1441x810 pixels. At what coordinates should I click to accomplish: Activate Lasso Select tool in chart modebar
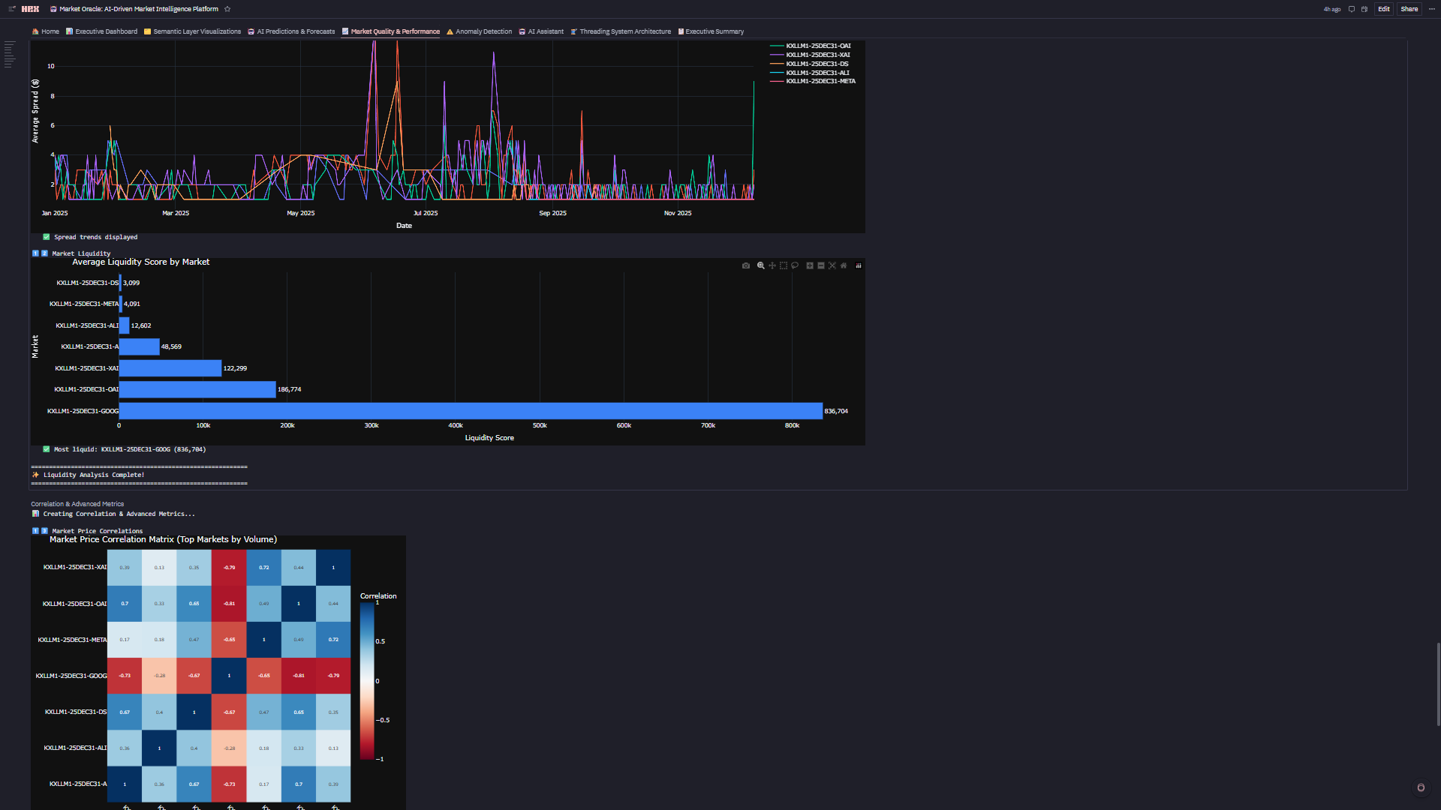[795, 265]
